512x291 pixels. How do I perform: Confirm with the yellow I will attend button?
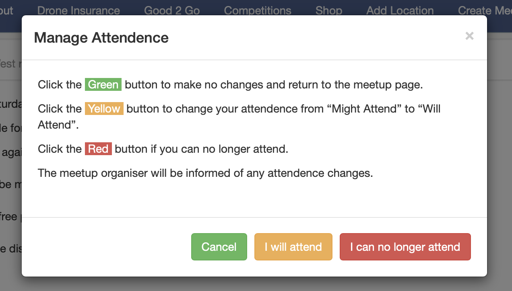pos(293,247)
